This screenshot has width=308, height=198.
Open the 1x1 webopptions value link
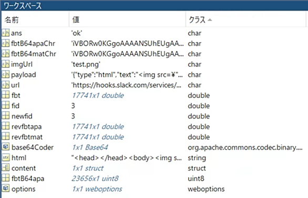tap(97, 189)
